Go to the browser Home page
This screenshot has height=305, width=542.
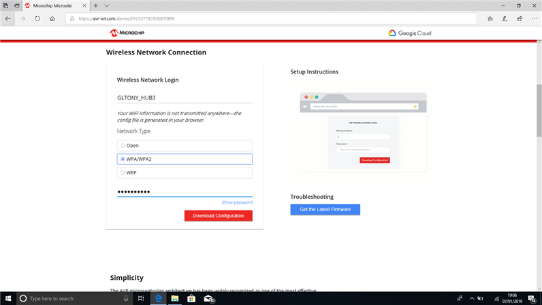52,18
